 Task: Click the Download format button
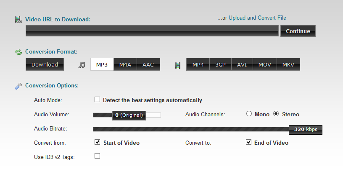point(45,64)
